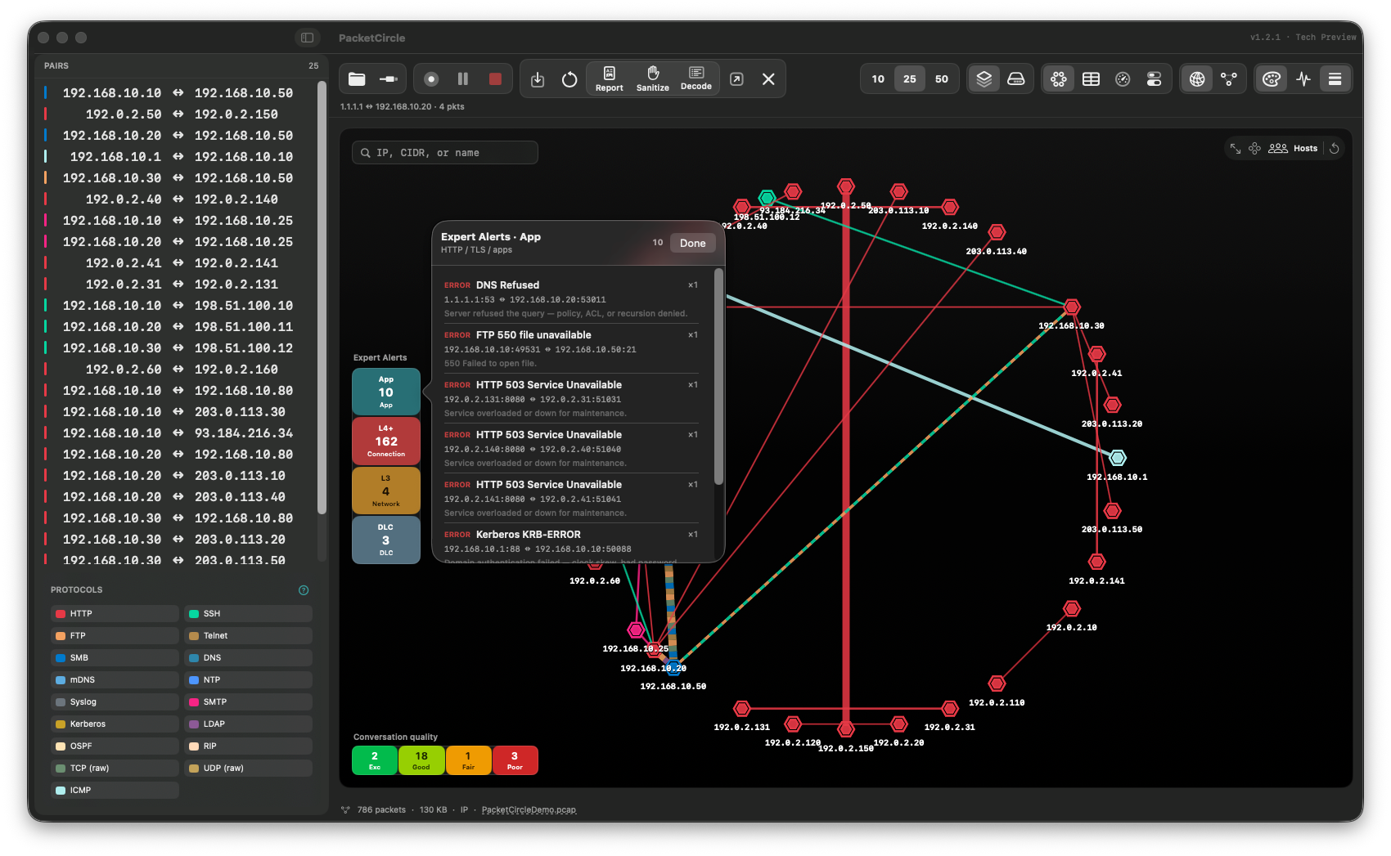Toggle the stacked layers icon
Image resolution: width=1391 pixels, height=856 pixels.
(984, 79)
